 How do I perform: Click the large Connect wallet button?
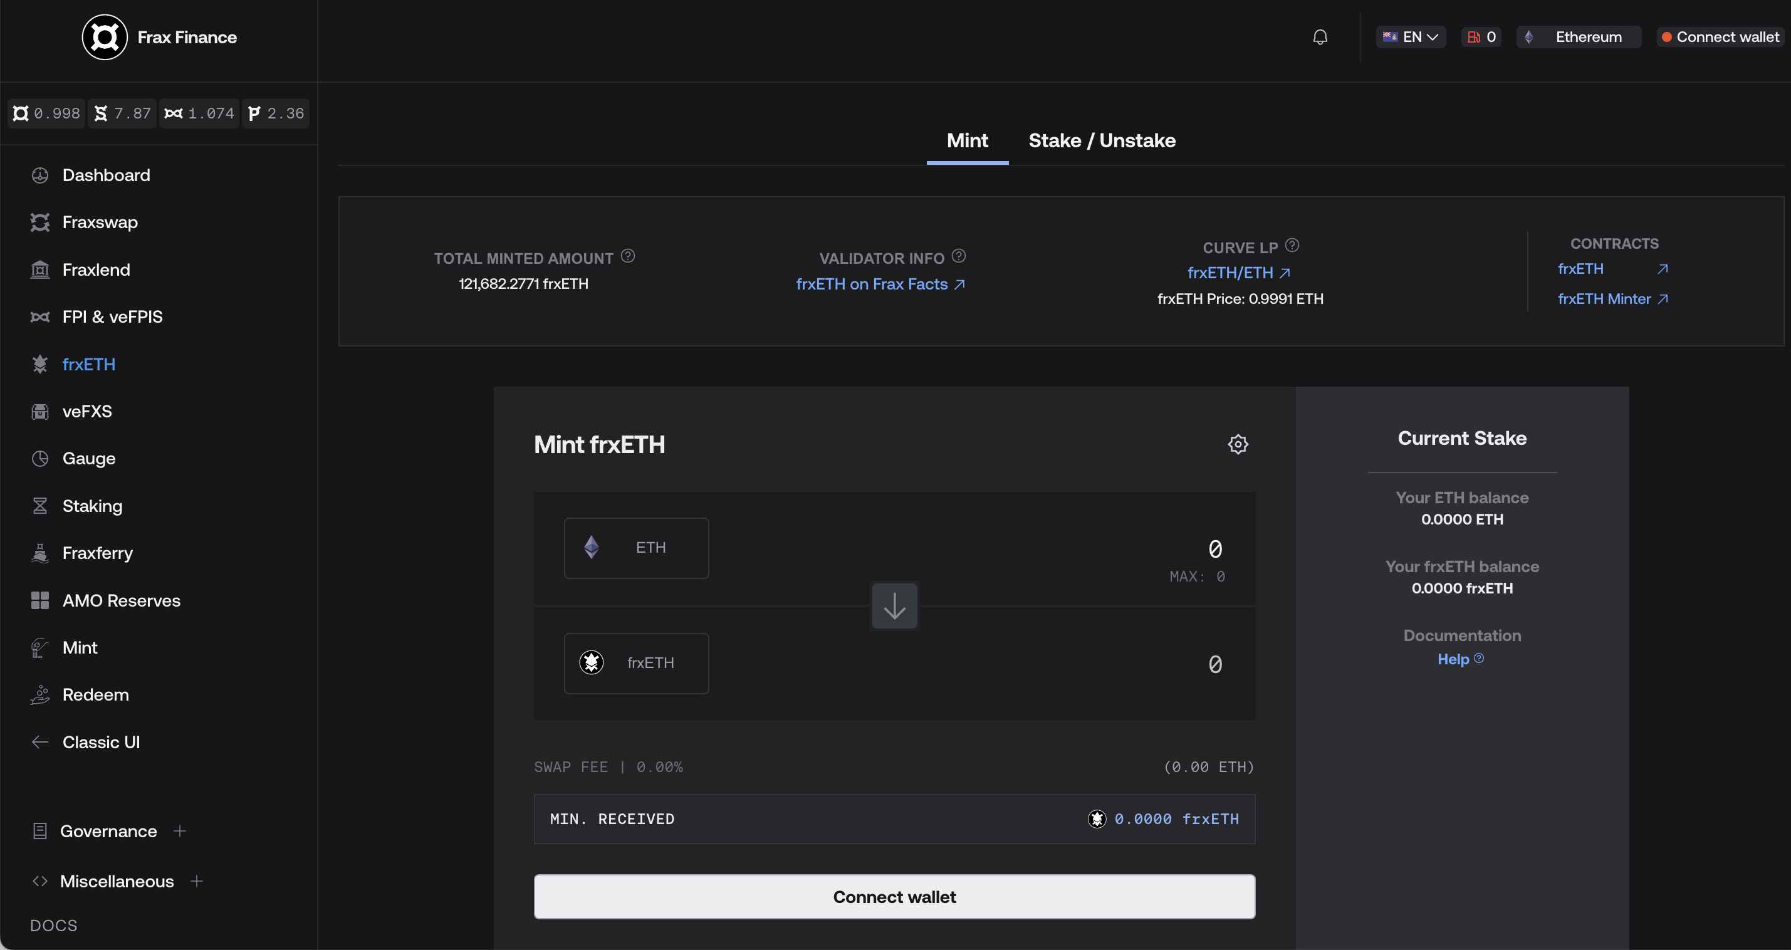coord(894,897)
